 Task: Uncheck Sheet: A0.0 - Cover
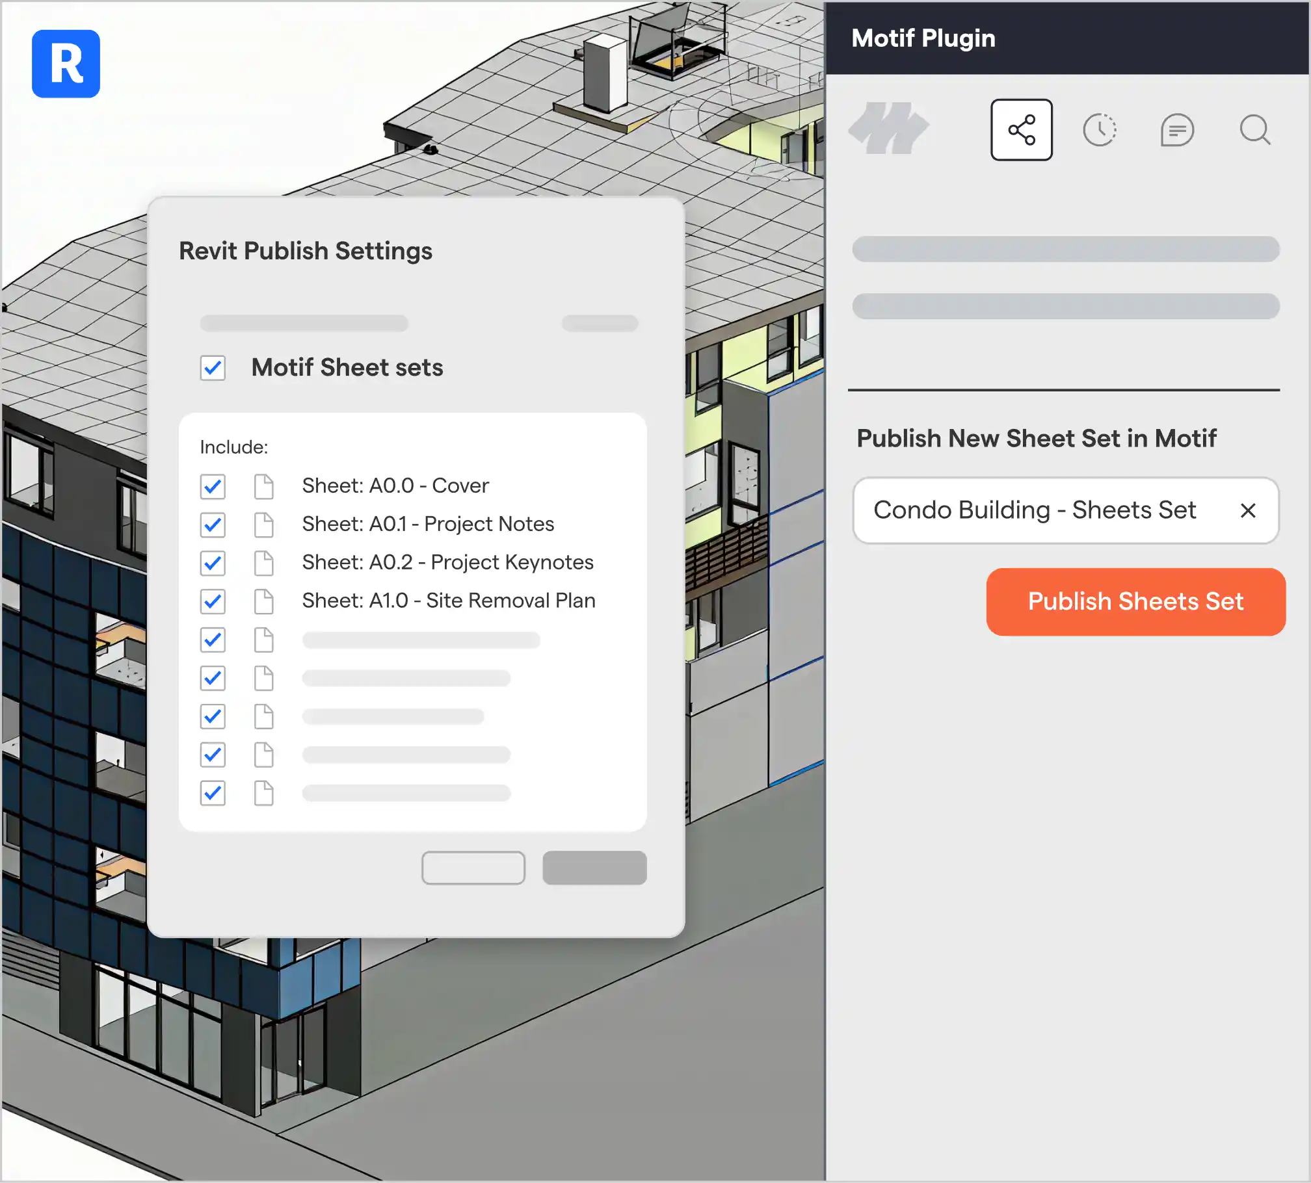tap(213, 486)
